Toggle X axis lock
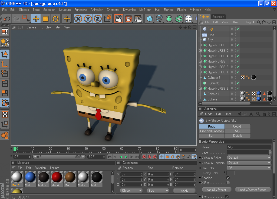Viewport: 277px width, 199px height. tap(78, 19)
